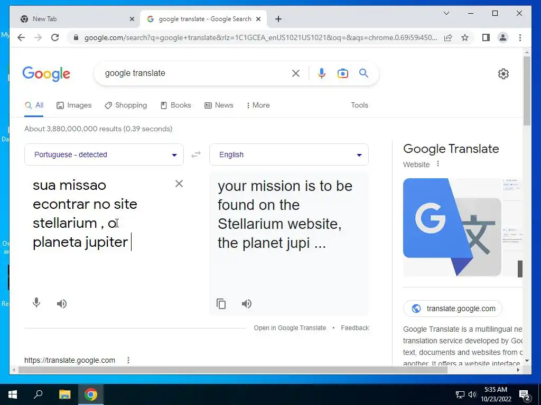The height and width of the screenshot is (405, 541).
Task: Open File Explorer from taskbar
Action: [64, 394]
